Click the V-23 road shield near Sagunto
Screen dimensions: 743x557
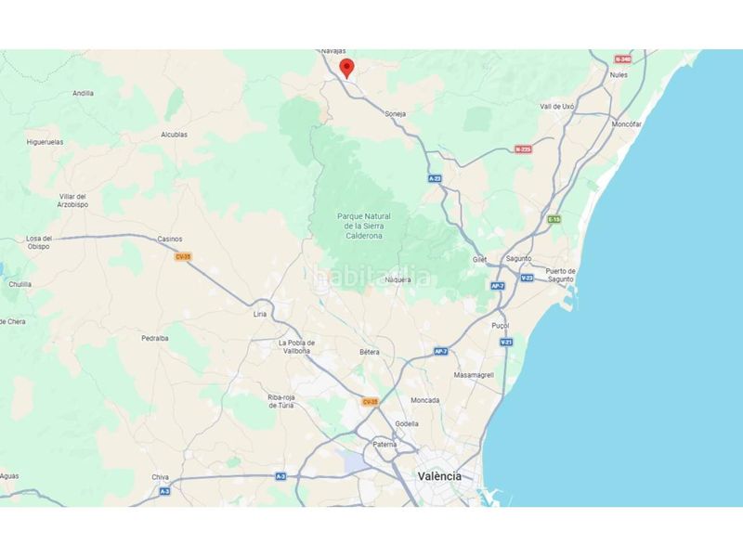(x=527, y=278)
